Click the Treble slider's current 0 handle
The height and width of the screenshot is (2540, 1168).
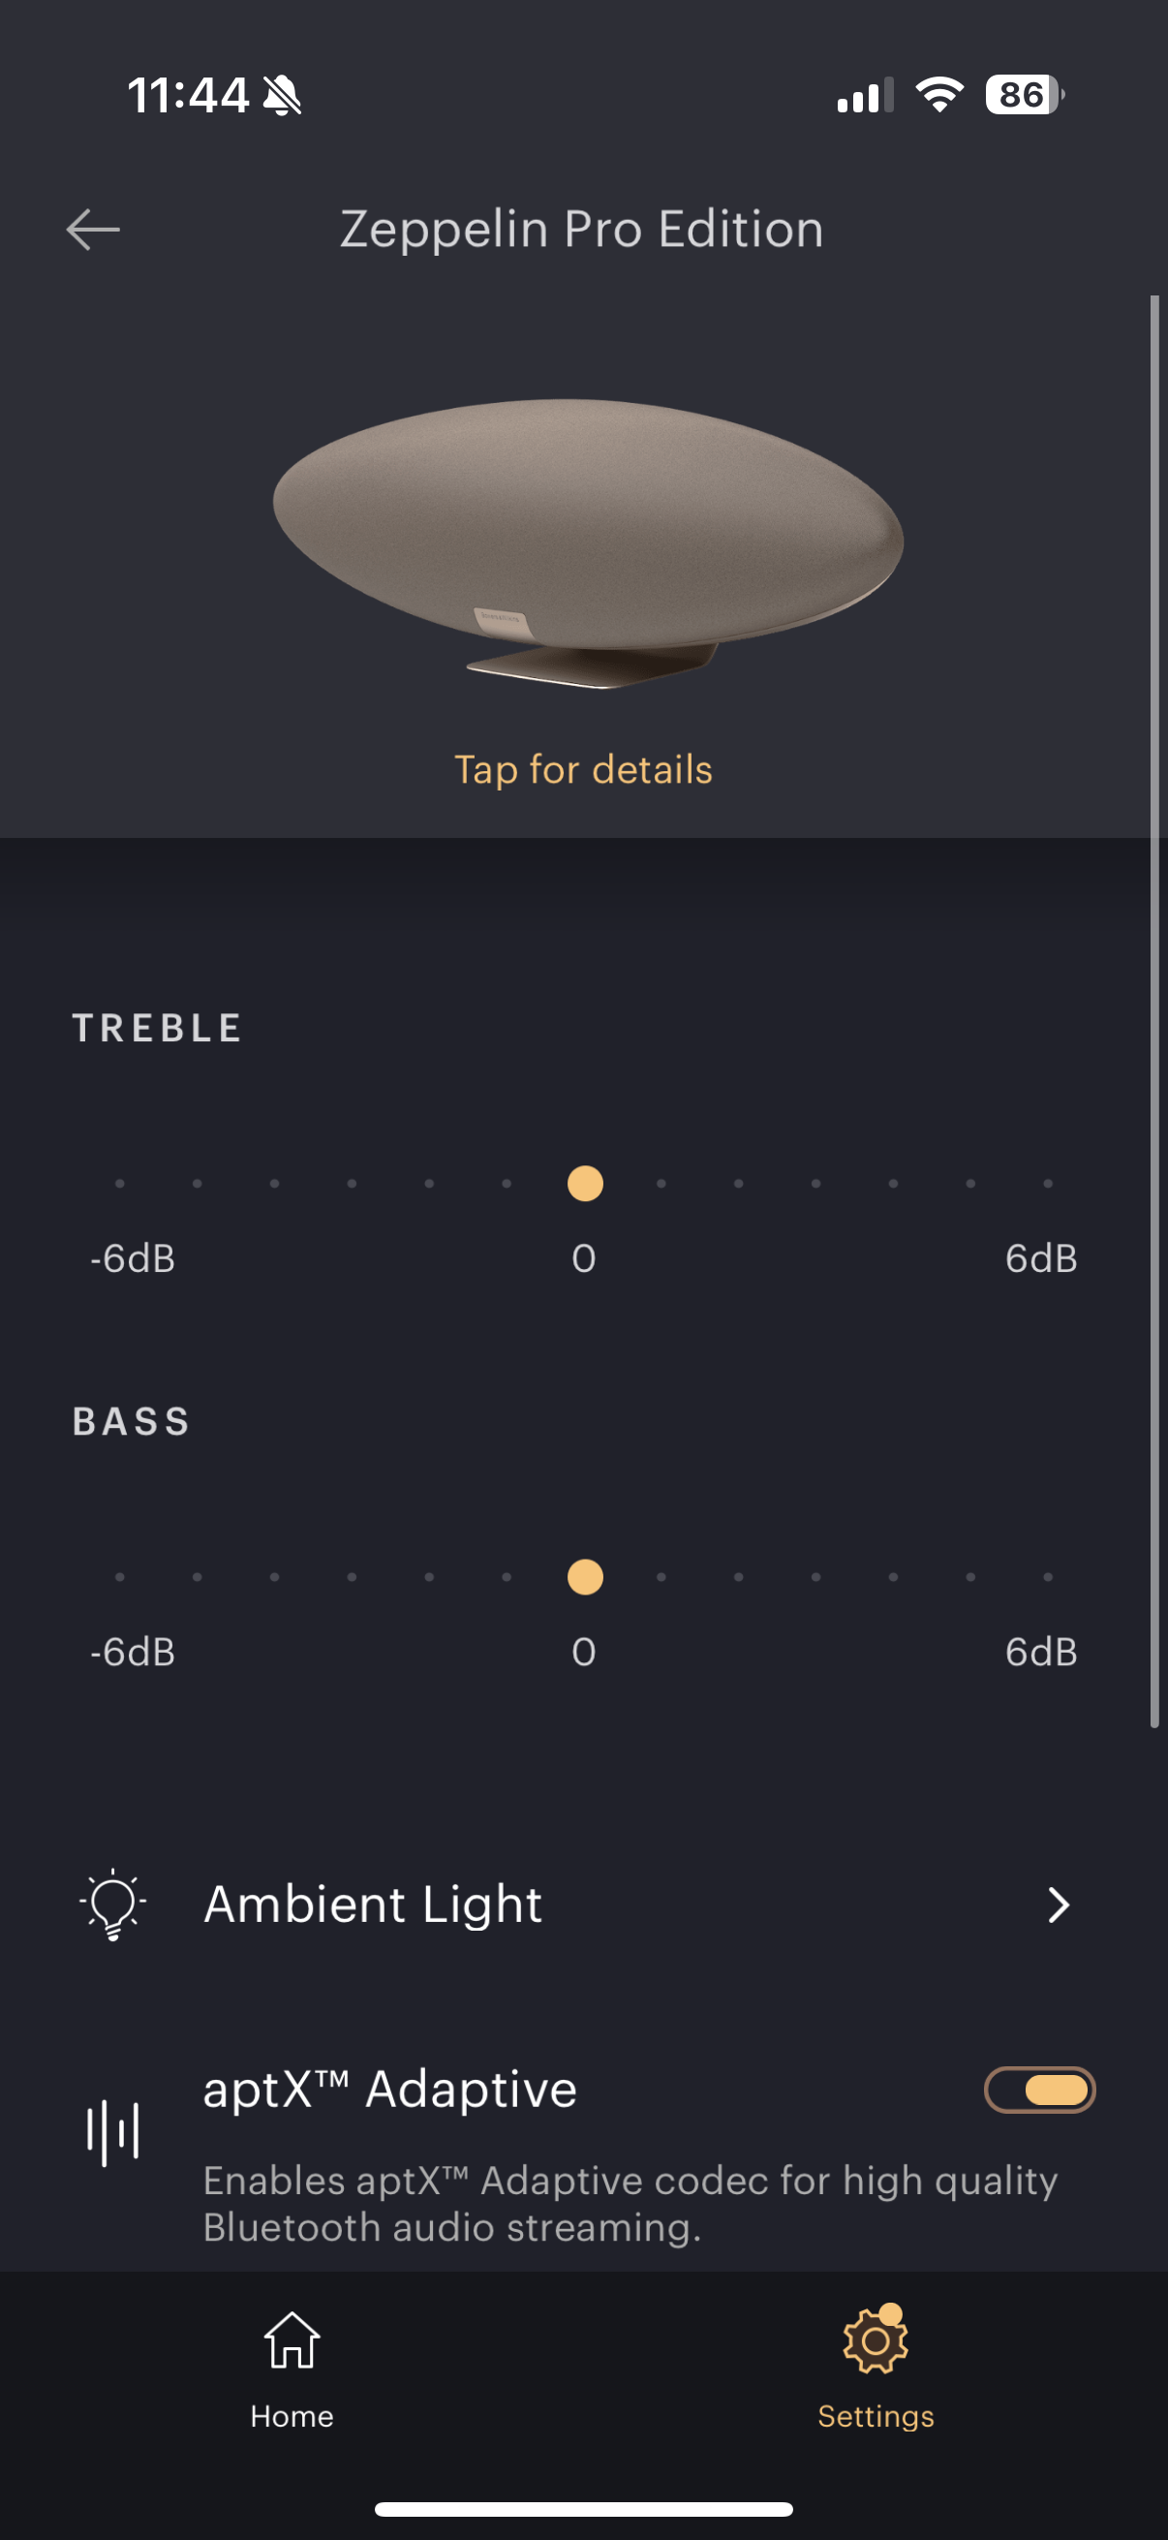(x=586, y=1183)
